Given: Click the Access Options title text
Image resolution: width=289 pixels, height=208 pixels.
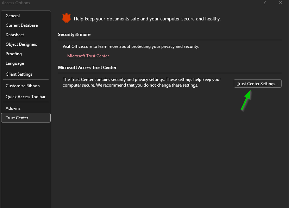Looking at the screenshot, I should [x=16, y=3].
